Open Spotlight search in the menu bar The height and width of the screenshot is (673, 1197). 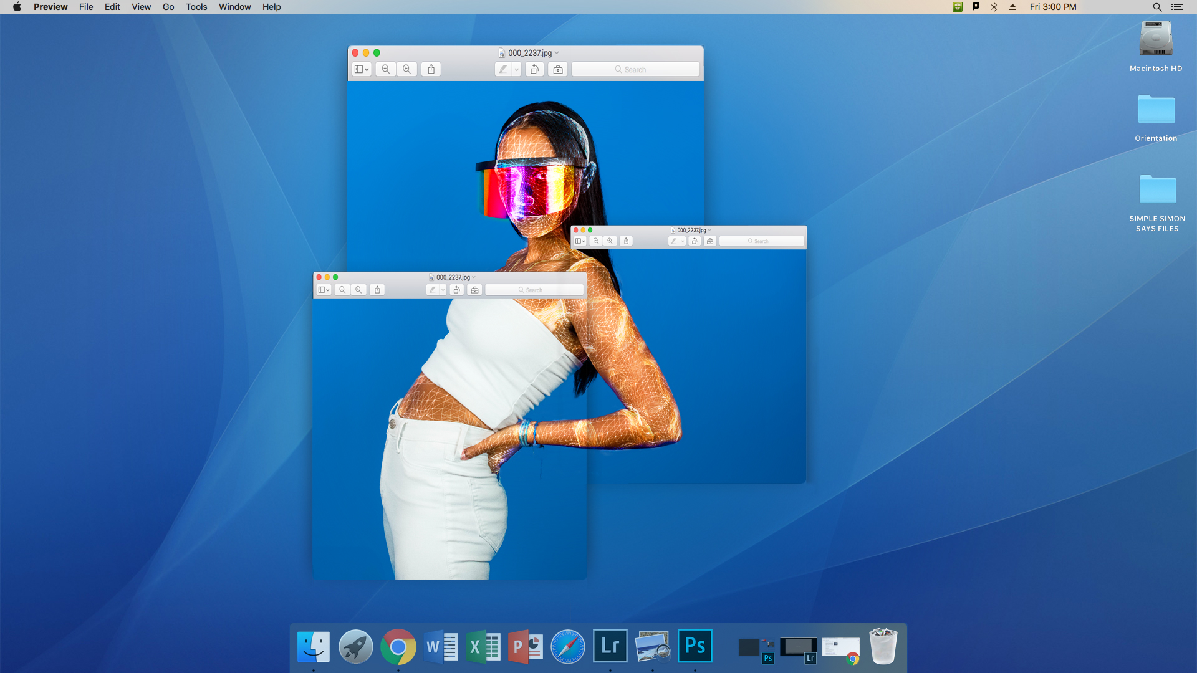coord(1157,7)
